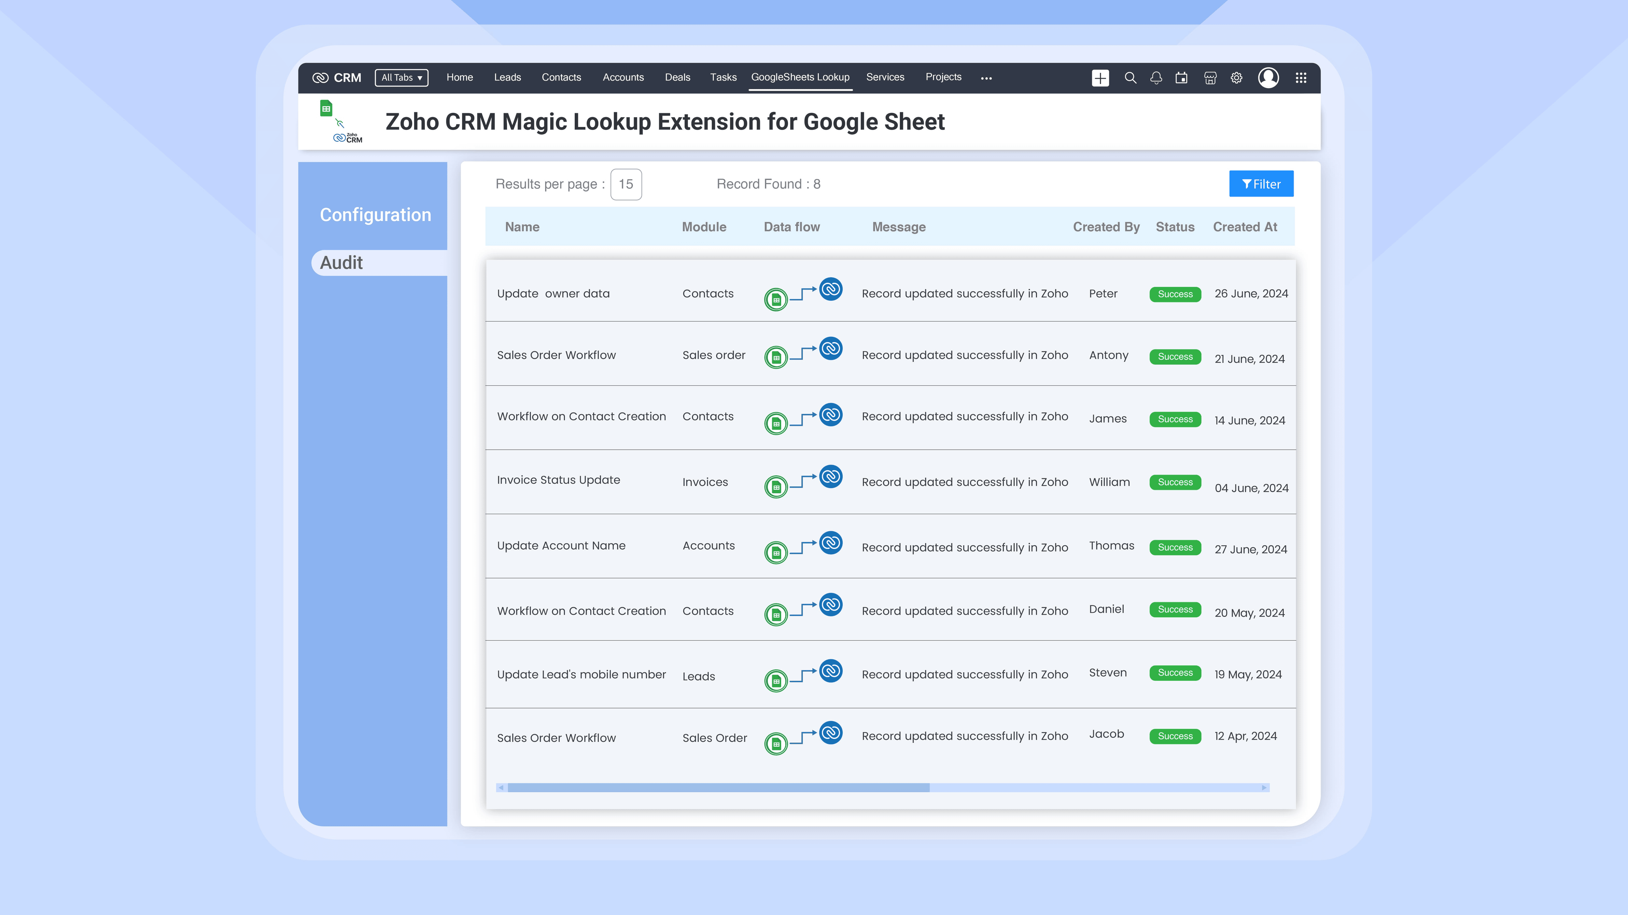The width and height of the screenshot is (1628, 915).
Task: Select 'Invoice Status Update' name cell
Action: (x=558, y=480)
